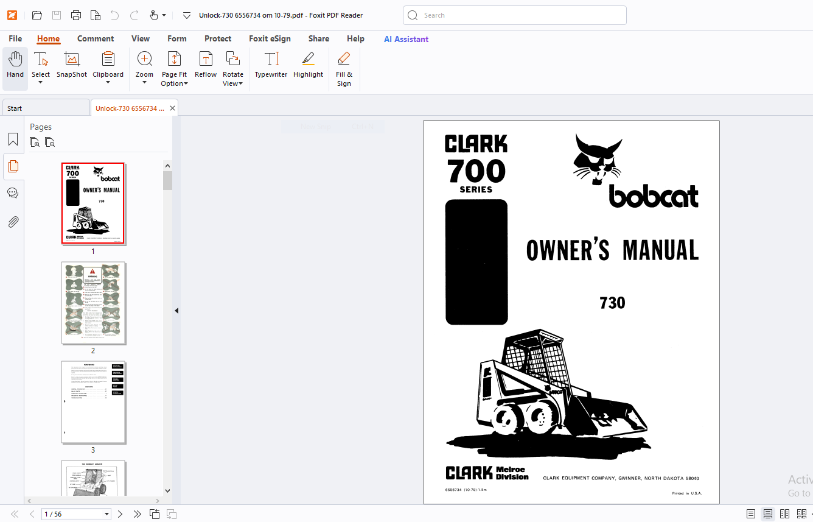
Task: Click the create PDF from file icon
Action: [96, 15]
